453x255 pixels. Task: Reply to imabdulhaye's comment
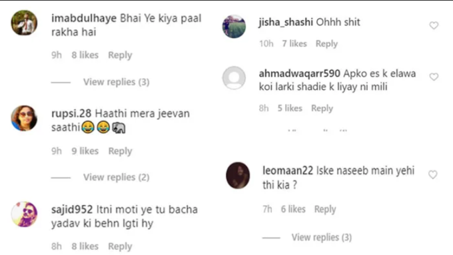(120, 55)
